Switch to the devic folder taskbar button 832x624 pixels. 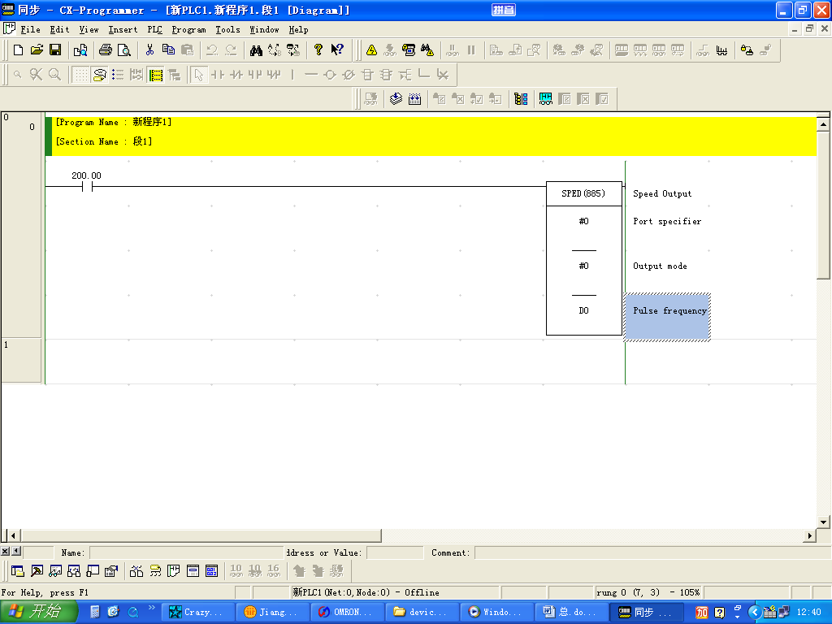click(x=422, y=613)
